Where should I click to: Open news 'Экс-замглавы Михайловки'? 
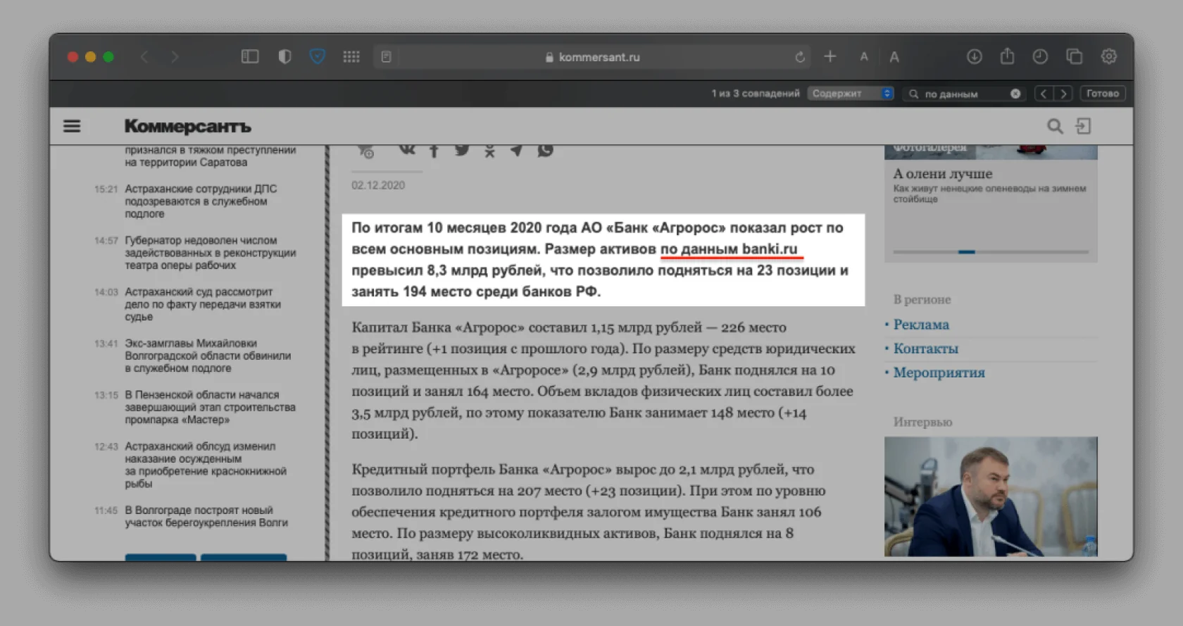208,356
